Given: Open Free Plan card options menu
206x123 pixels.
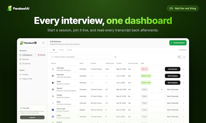Looking at the screenshot, I should click(x=44, y=108).
